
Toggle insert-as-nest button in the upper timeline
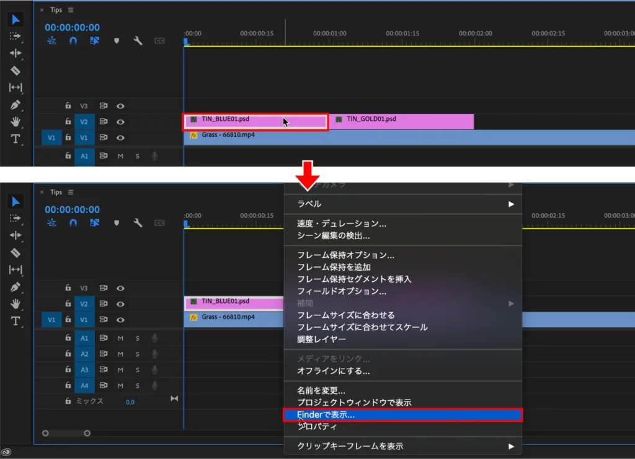[x=51, y=40]
